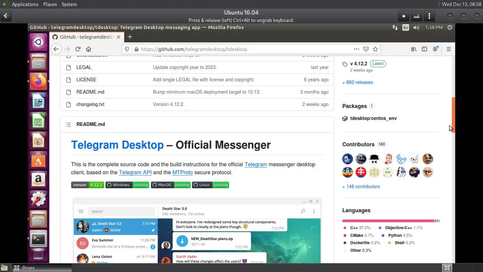Launch Firefox from the Ubuntu launcher

tap(38, 81)
